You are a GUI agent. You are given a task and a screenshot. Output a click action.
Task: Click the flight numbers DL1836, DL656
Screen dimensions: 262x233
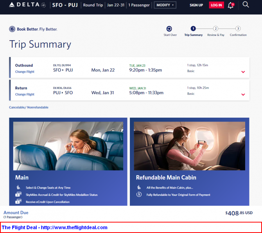62,88
